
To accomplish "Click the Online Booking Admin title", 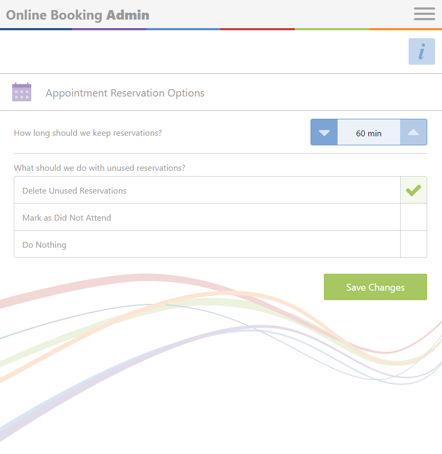I will tap(77, 15).
